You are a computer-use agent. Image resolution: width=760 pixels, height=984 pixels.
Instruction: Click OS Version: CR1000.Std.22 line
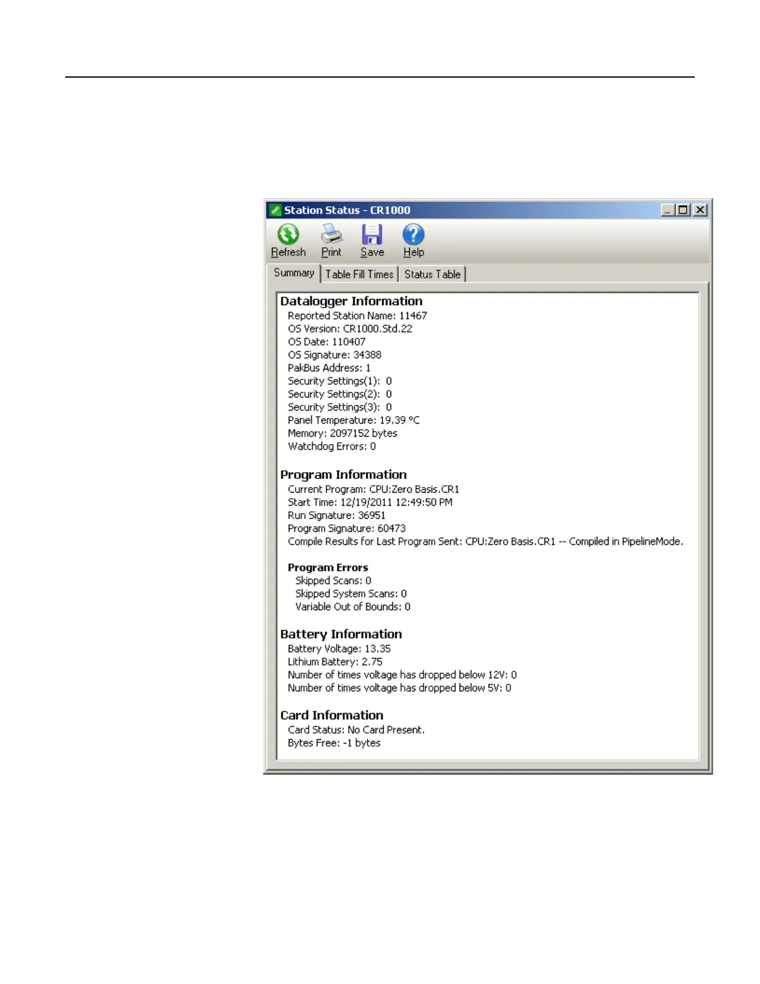[x=350, y=329]
